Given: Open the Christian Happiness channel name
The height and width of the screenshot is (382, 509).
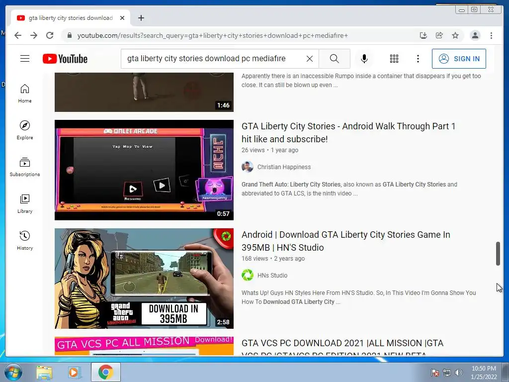Looking at the screenshot, I should (284, 167).
